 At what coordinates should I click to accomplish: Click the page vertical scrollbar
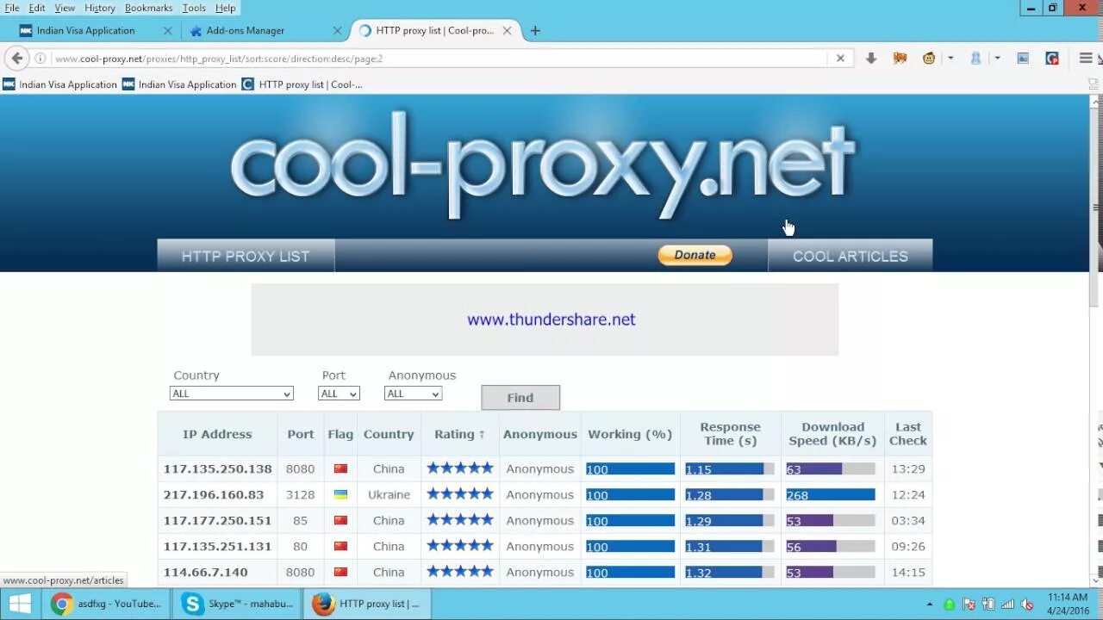click(x=1096, y=207)
